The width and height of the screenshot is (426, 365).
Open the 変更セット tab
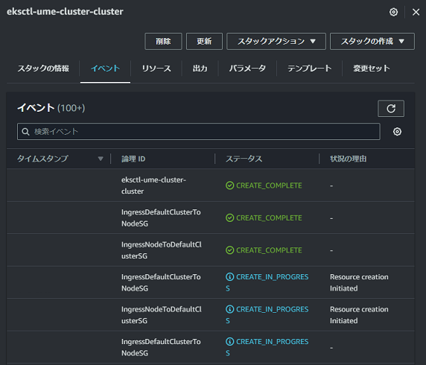372,69
